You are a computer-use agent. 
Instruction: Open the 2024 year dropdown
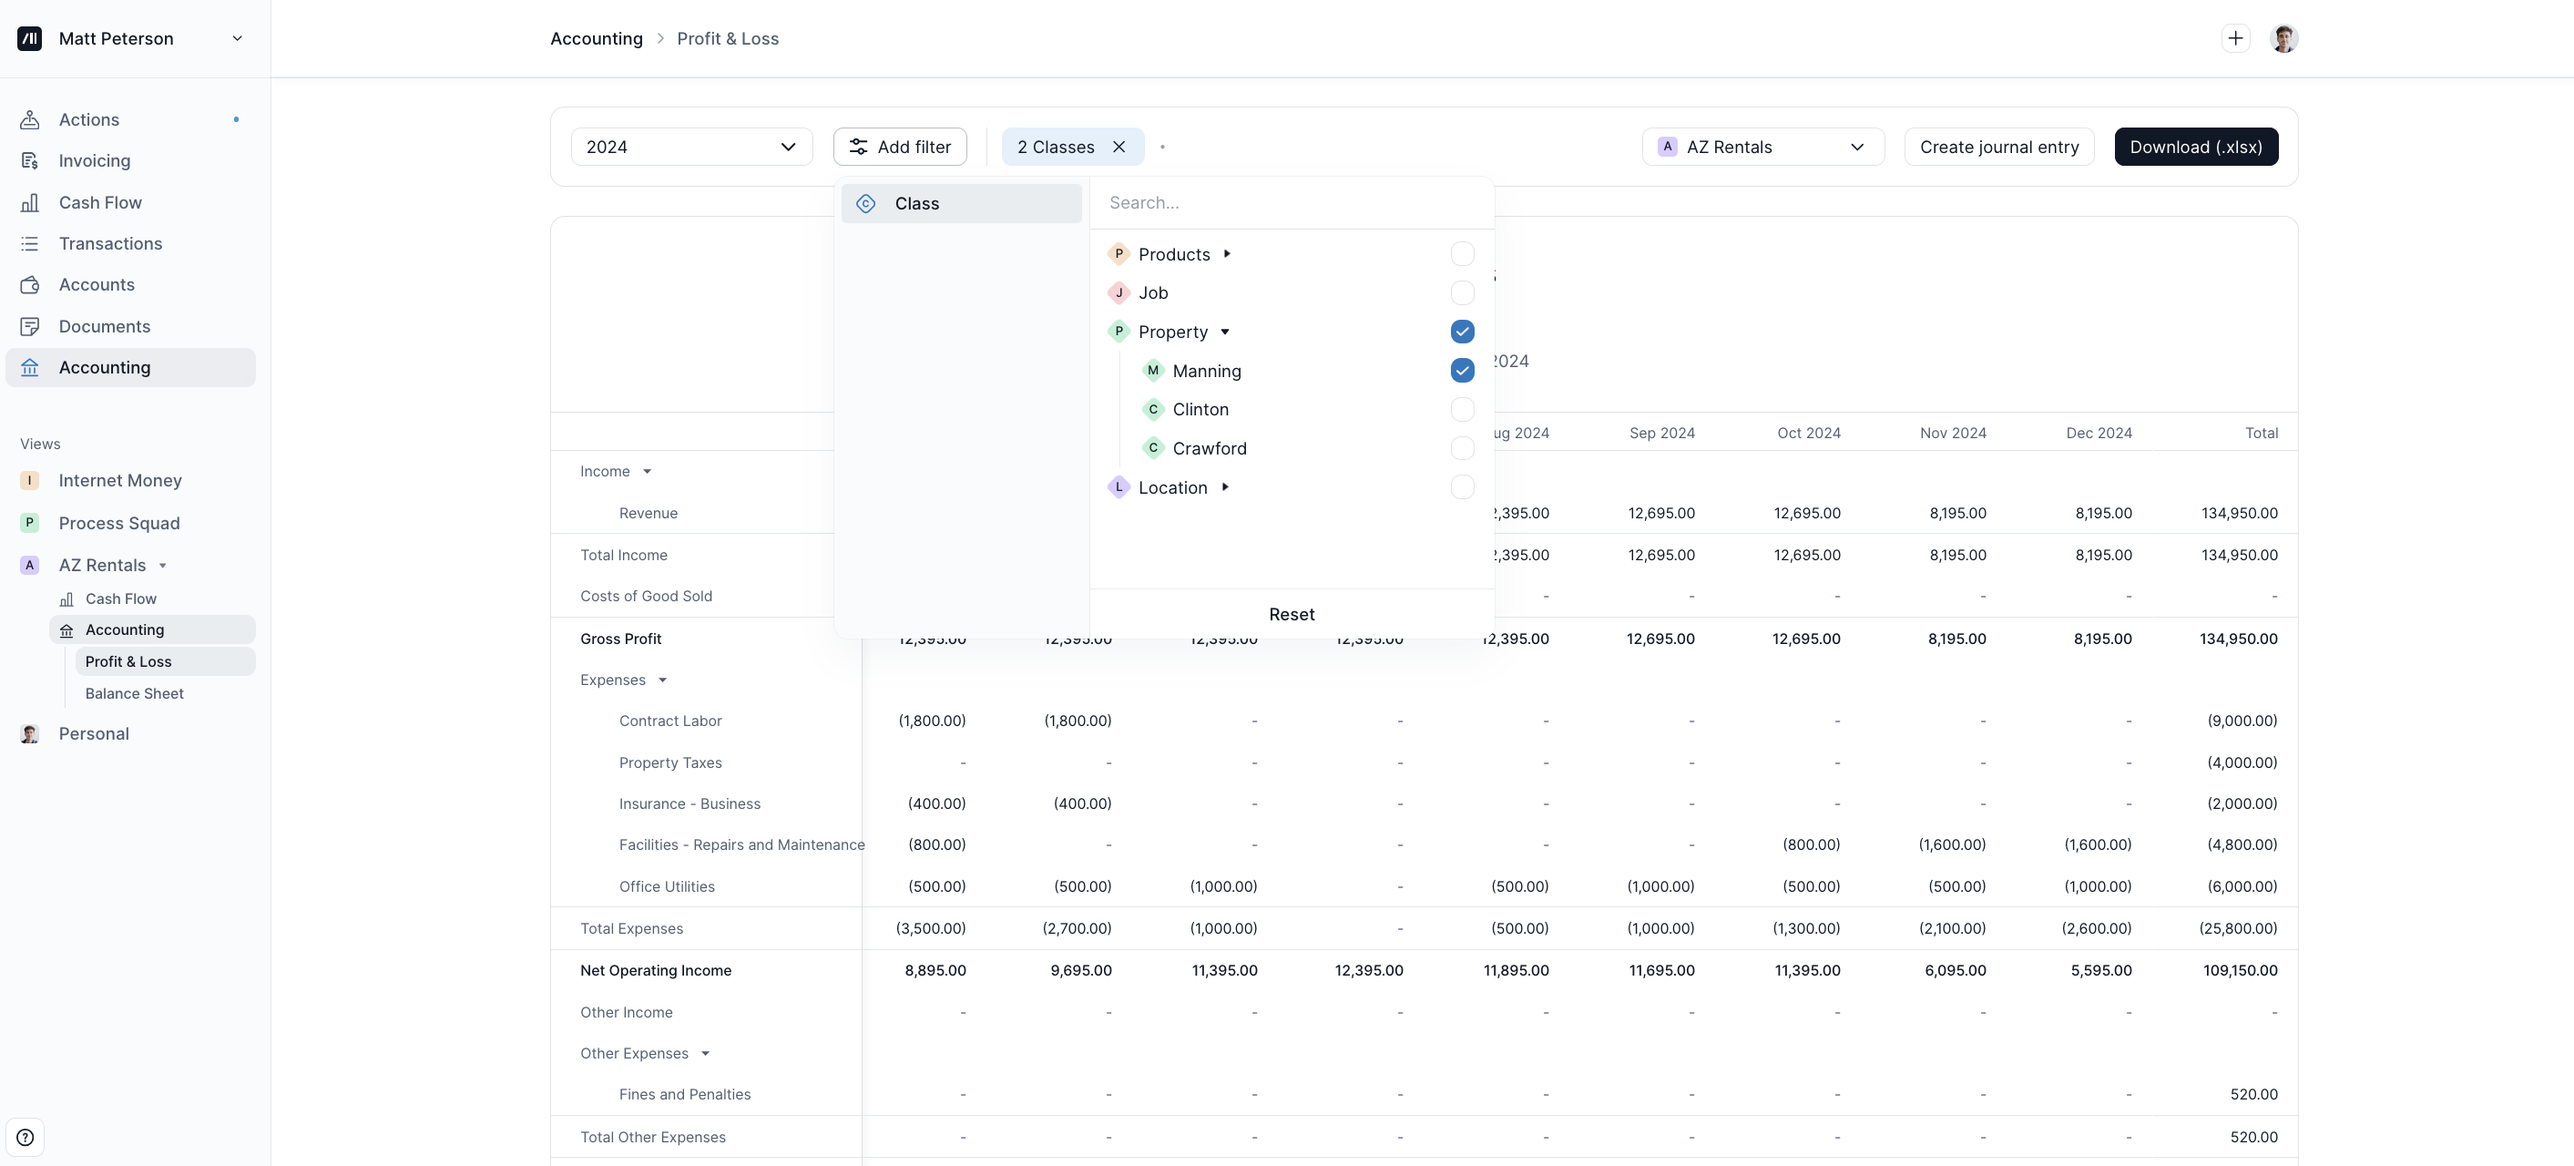pos(691,147)
